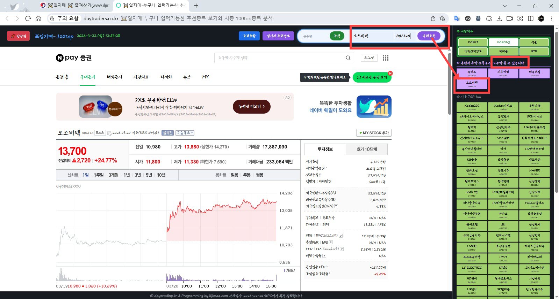The image size is (559, 299).
Task: Click the purple 추천등록 button
Action: tap(429, 36)
